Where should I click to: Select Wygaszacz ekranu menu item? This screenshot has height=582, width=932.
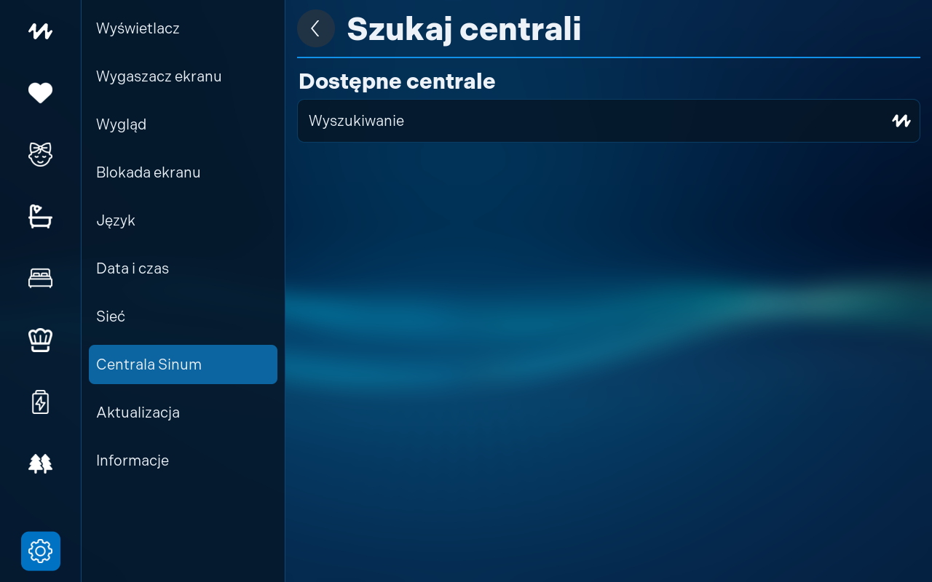click(183, 76)
